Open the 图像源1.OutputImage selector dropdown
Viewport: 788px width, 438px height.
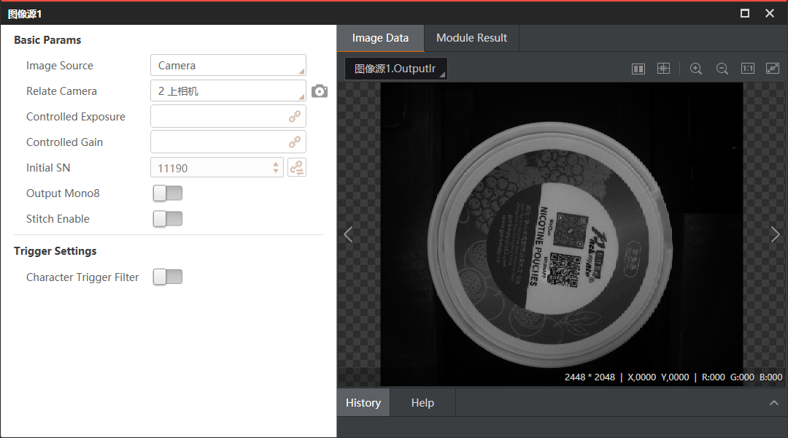pyautogui.click(x=395, y=69)
